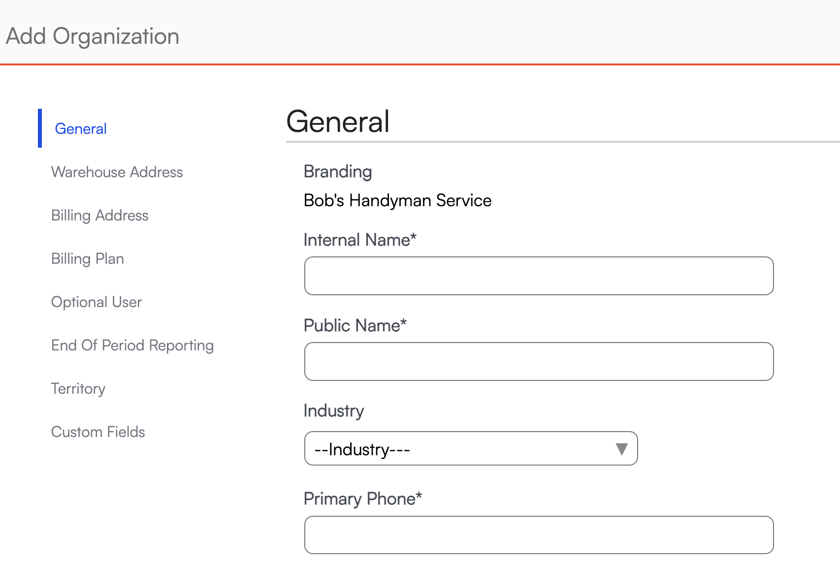
Task: Click the Primary Phone input field
Action: click(x=539, y=534)
